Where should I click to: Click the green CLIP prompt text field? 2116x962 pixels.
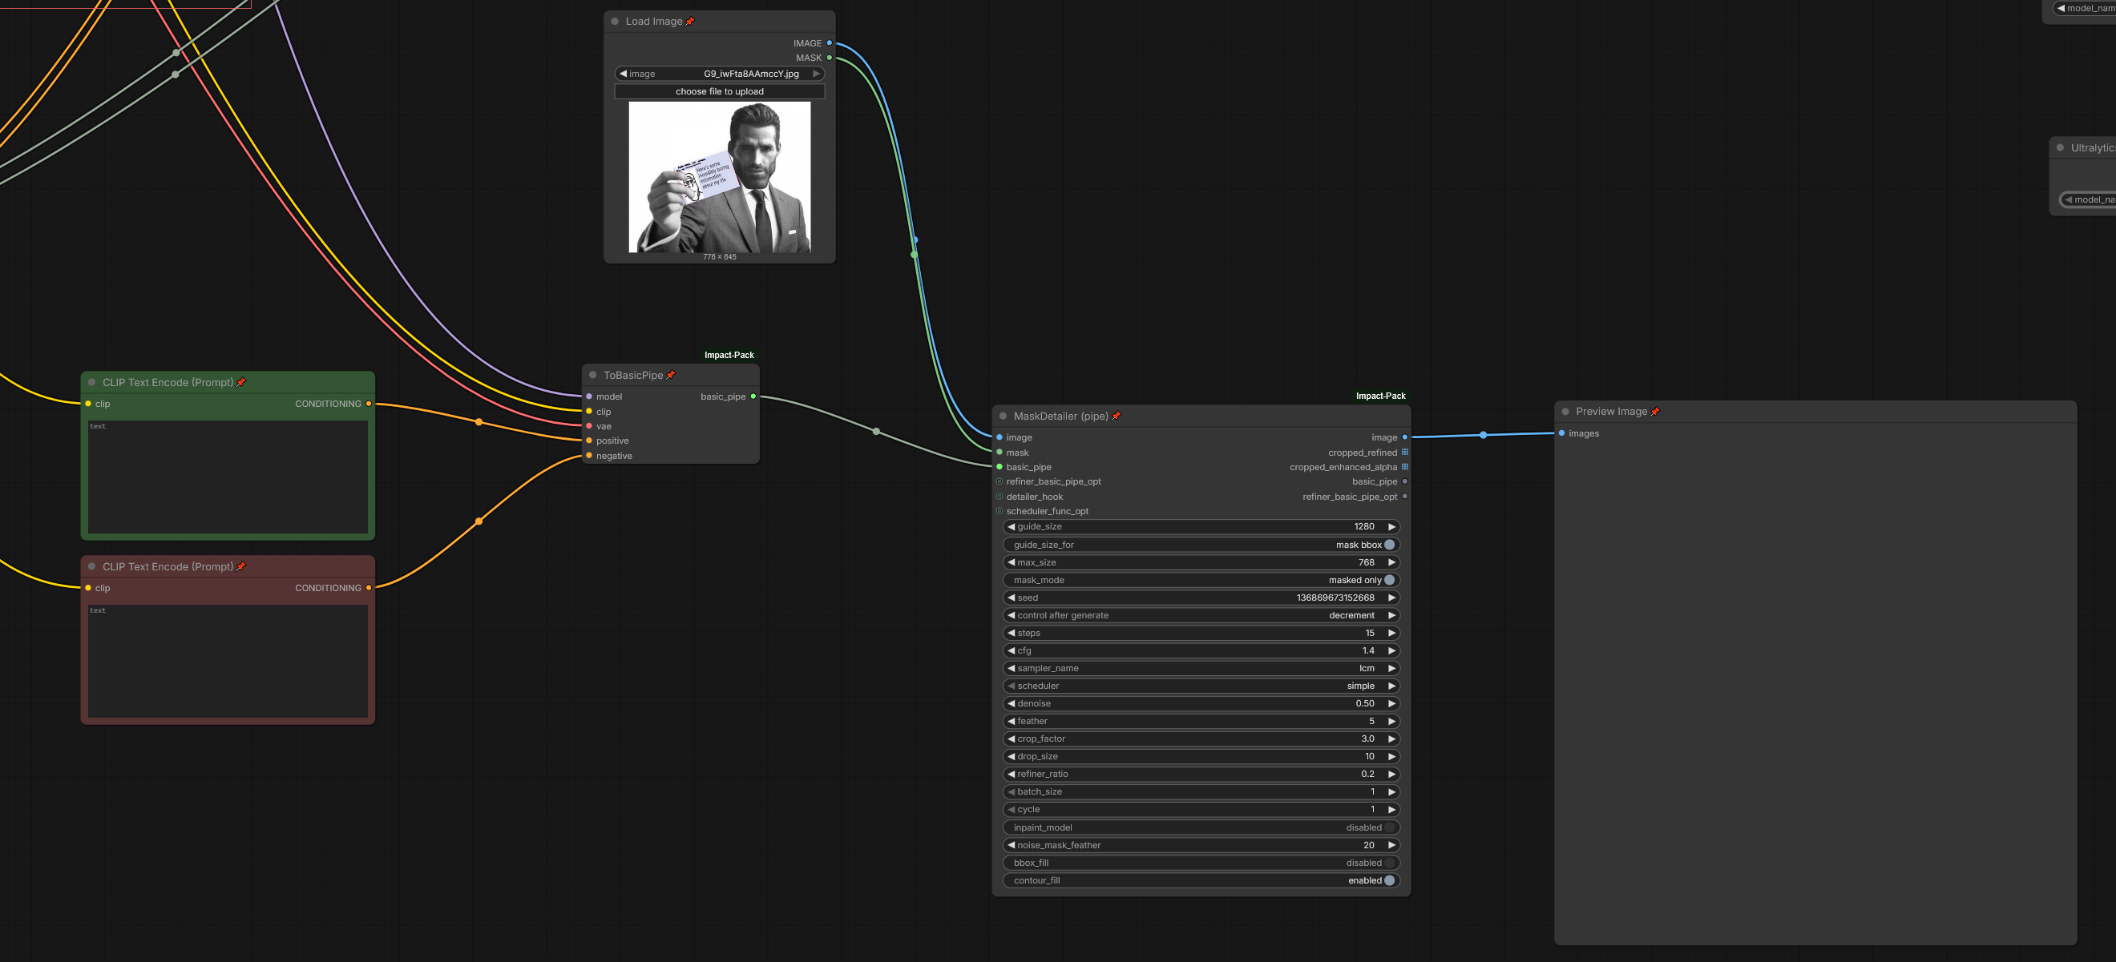tap(228, 477)
